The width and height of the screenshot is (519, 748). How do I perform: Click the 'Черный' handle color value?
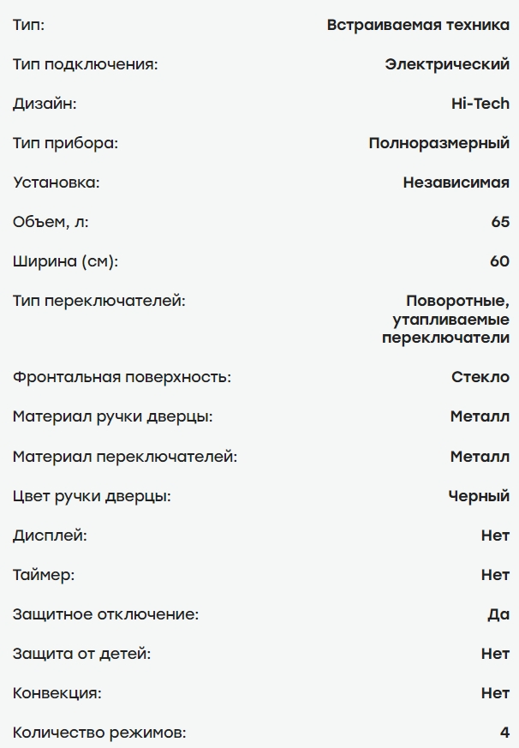tap(479, 496)
